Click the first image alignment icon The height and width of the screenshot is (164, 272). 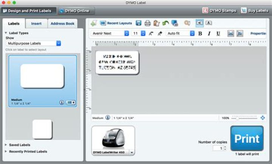(x=230, y=33)
